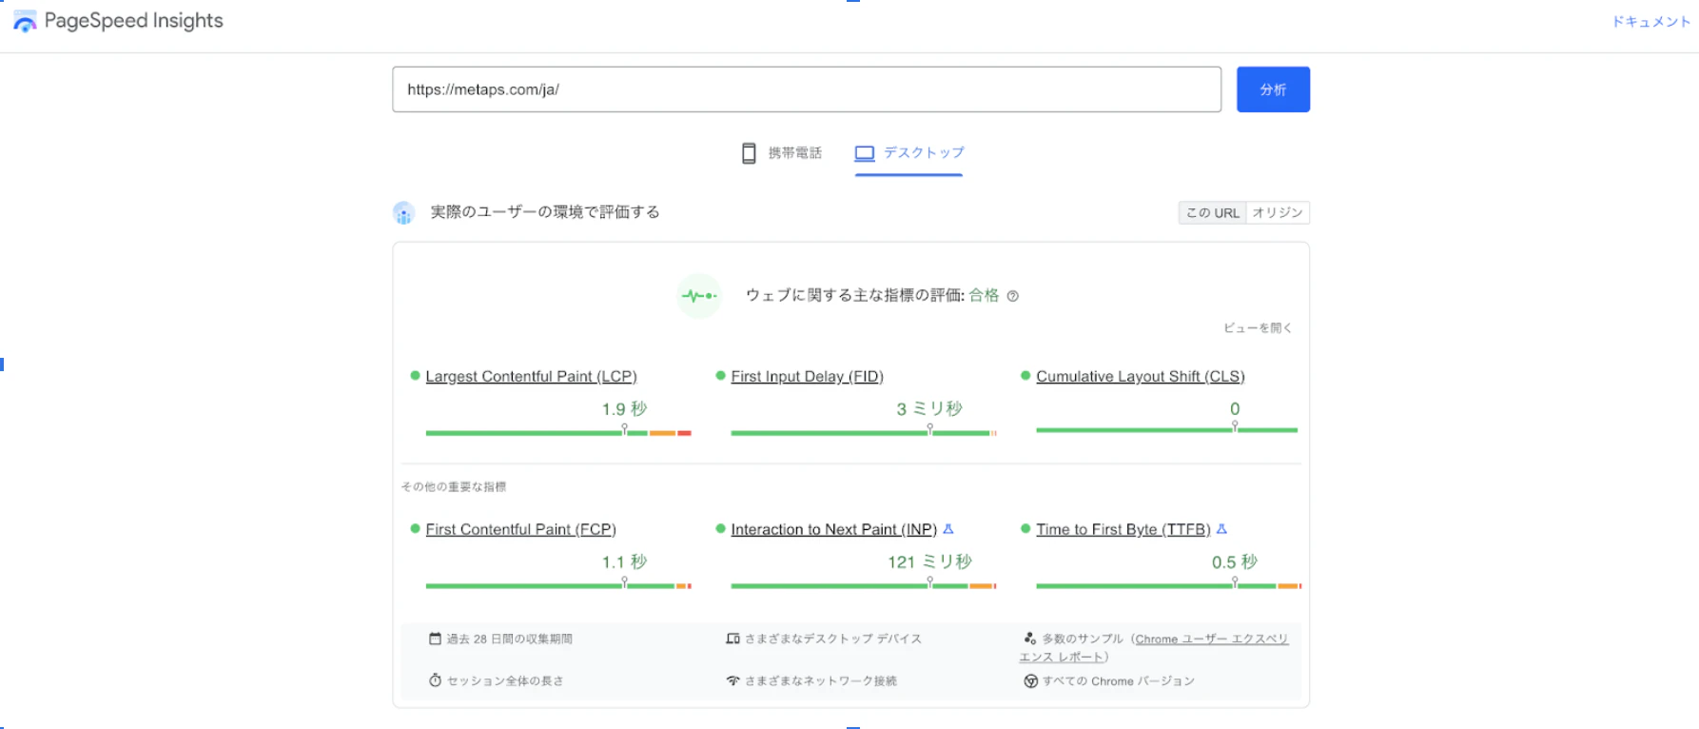Screen dimensions: 1699x729
Task: Click the FCP value 1.1 秒
Action: click(624, 562)
